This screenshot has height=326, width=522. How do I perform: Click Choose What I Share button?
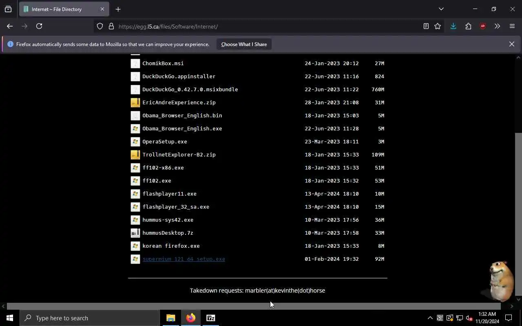click(x=244, y=44)
